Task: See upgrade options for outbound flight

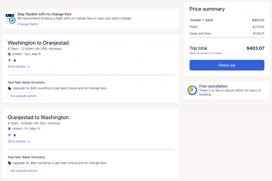Action: click(24, 96)
